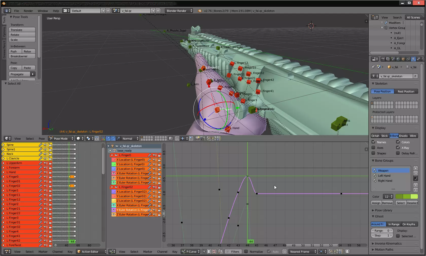The width and height of the screenshot is (426, 256).
Task: Open the Channel menu in graph editor
Action: point(162,252)
